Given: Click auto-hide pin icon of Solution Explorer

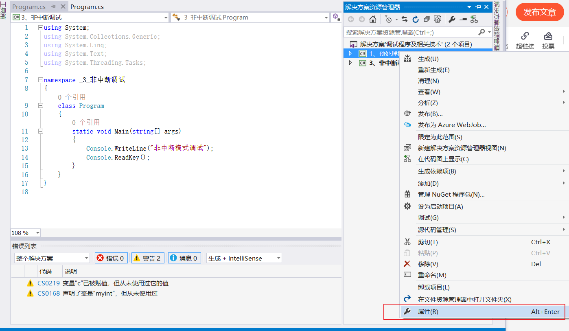Looking at the screenshot, I should 478,7.
